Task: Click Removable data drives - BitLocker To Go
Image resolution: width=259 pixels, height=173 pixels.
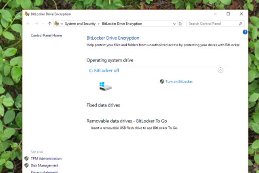Action: [x=127, y=121]
